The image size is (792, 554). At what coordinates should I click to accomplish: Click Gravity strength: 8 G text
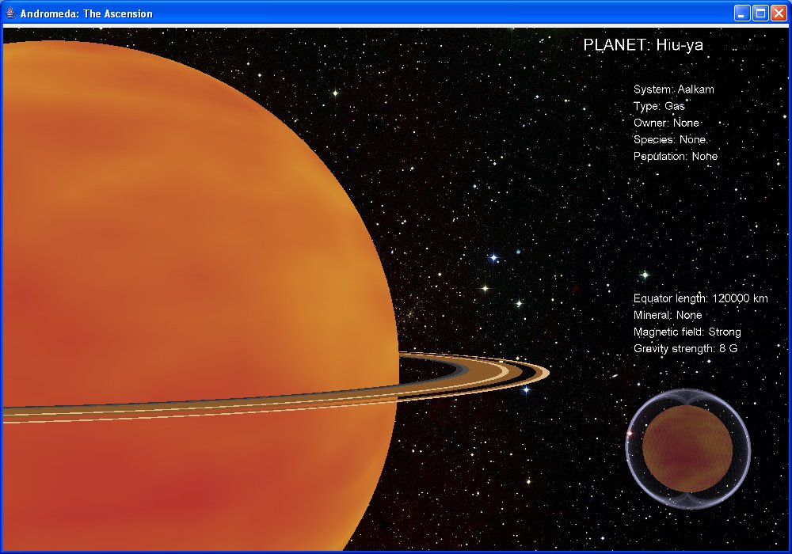(685, 348)
